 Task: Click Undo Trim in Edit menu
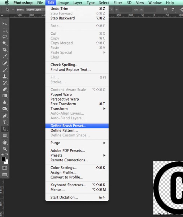[77, 9]
